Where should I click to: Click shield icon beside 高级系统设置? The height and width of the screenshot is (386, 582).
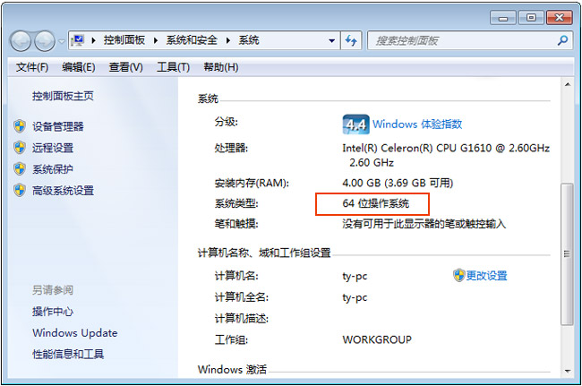20,191
